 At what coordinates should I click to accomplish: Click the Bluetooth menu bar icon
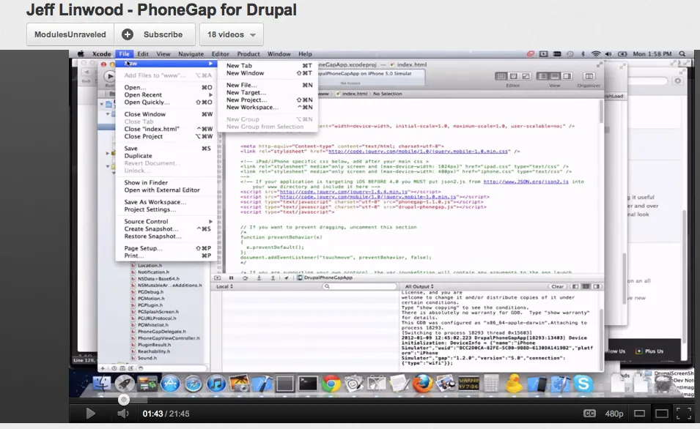(x=583, y=54)
